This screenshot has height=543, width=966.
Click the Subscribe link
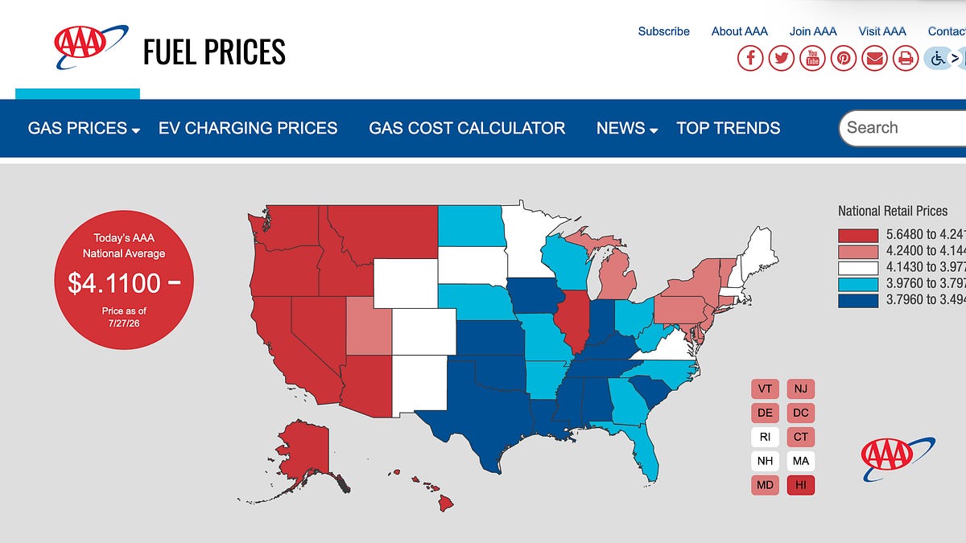click(664, 31)
